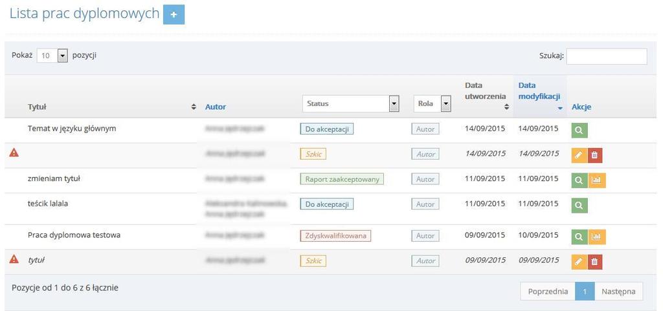Delete the untitled draft dated 14/09/2015
663x311 pixels.
(x=594, y=155)
